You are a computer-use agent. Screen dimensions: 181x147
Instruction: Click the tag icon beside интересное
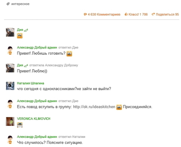pos(8,4)
